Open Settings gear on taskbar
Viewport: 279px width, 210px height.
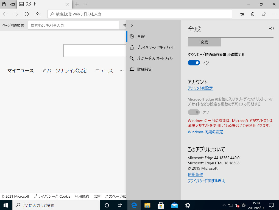[188, 205]
